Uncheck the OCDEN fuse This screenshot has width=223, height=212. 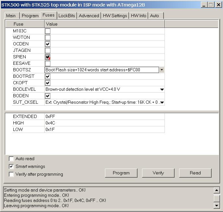click(x=48, y=44)
